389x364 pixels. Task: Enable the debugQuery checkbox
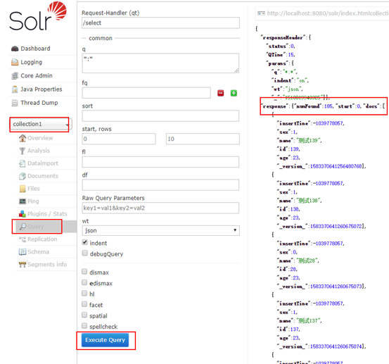tap(85, 253)
